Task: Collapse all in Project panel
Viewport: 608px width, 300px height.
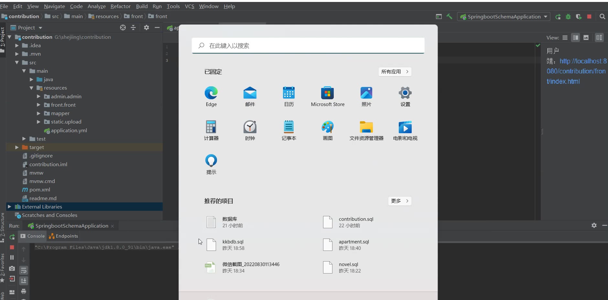Action: coord(133,27)
